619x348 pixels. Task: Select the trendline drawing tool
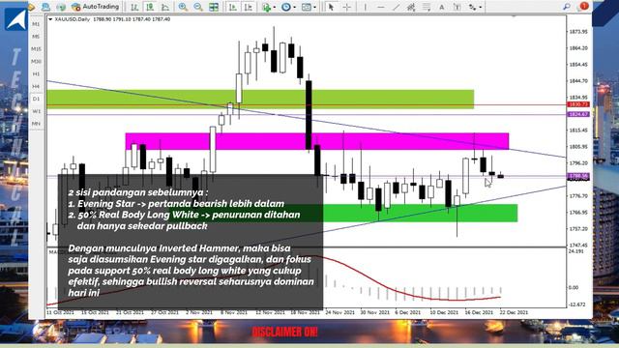[396, 7]
